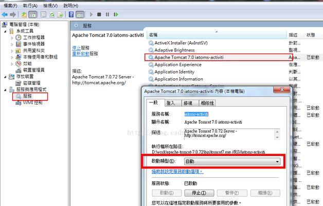323x206 pixels.
Task: Switch to the 一般 tab in dialog
Action: click(155, 102)
